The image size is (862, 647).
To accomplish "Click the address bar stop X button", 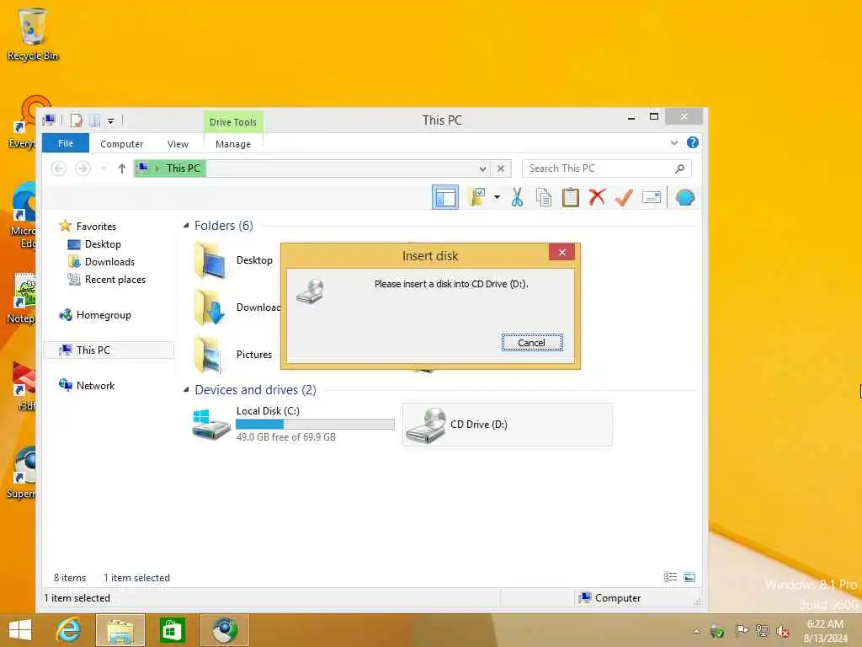I will coord(500,168).
